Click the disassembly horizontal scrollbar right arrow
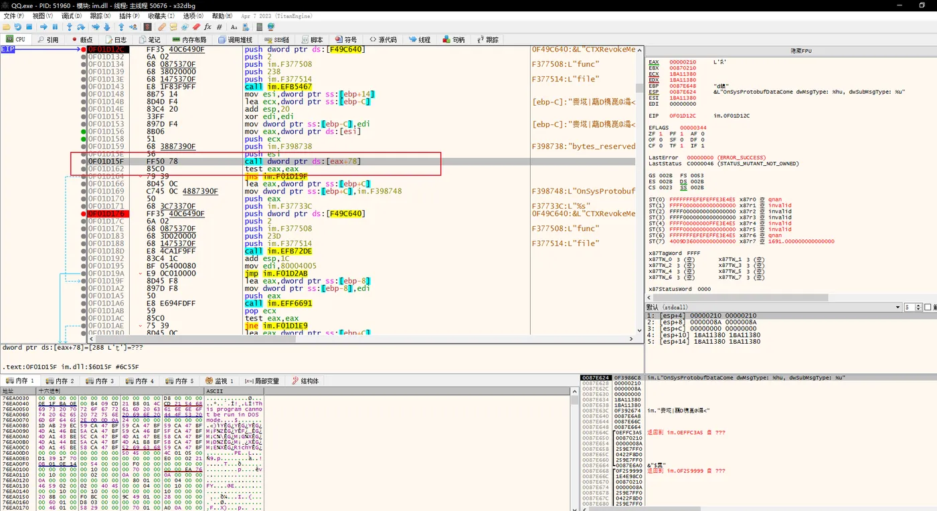The image size is (937, 511). 631,338
